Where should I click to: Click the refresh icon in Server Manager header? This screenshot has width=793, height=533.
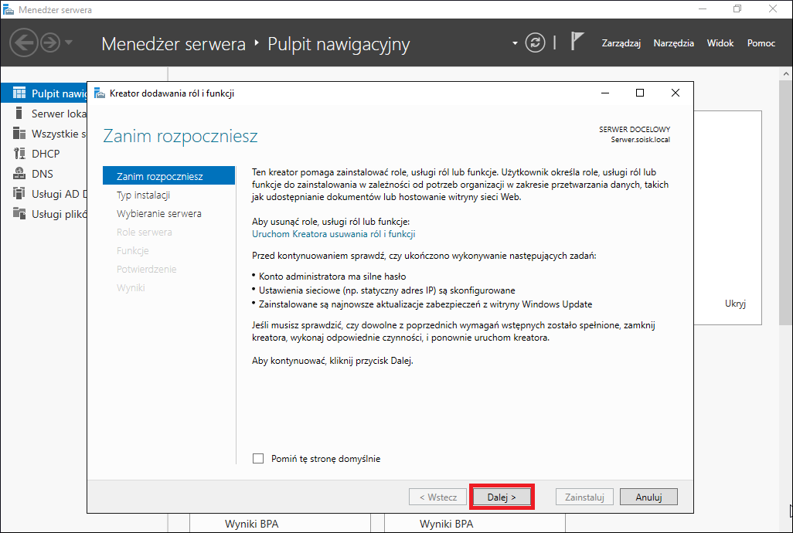[x=535, y=43]
